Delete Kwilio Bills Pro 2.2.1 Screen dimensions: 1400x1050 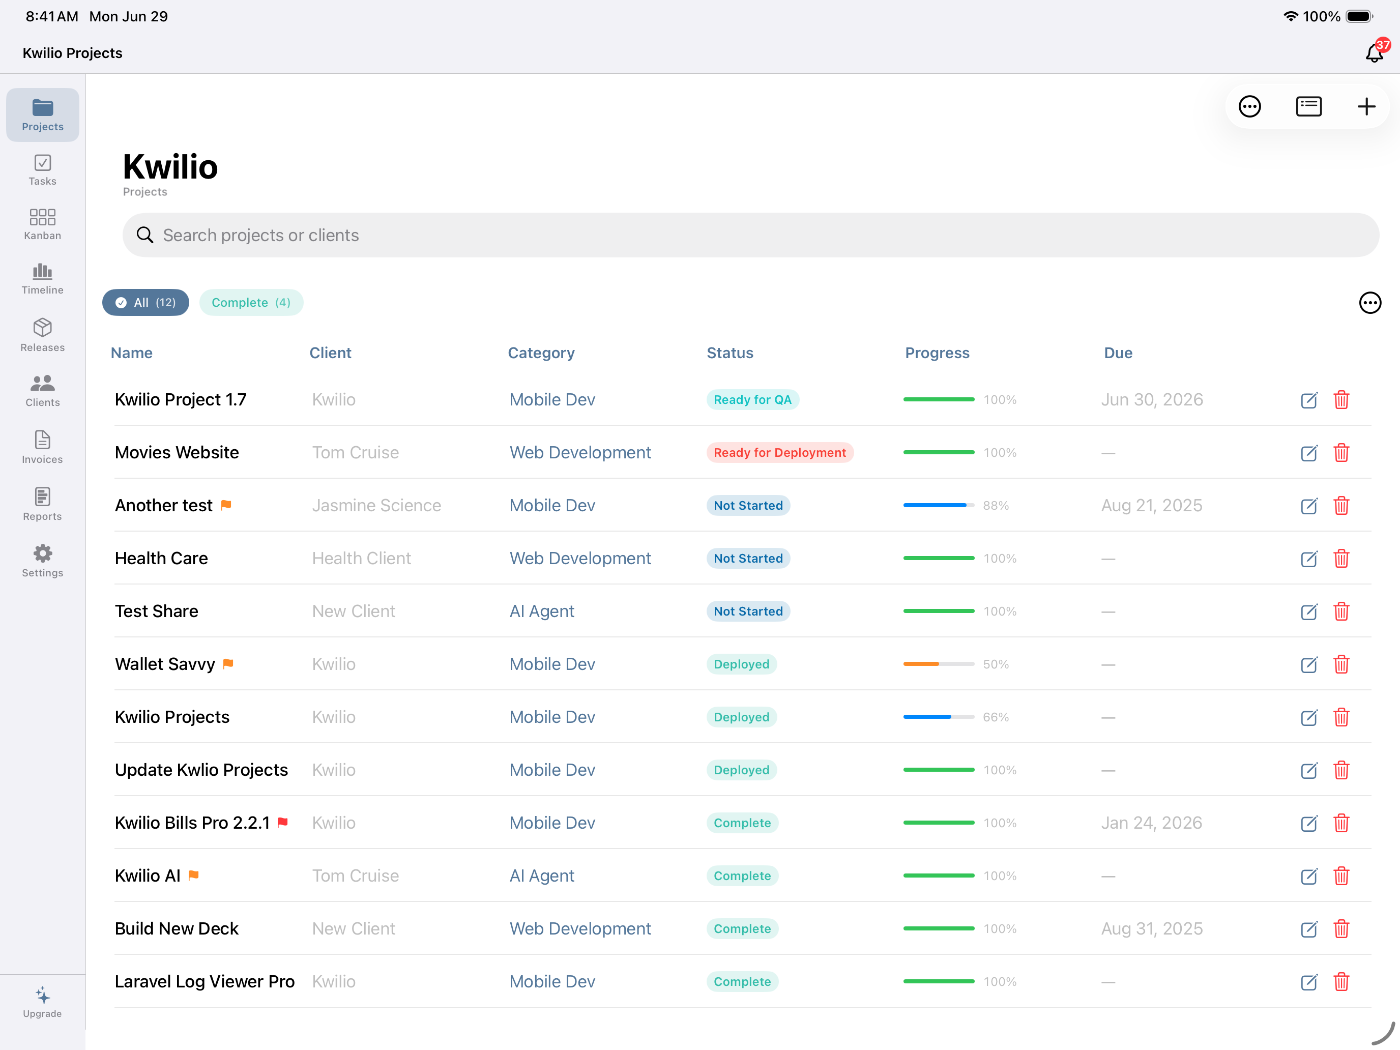click(x=1341, y=824)
